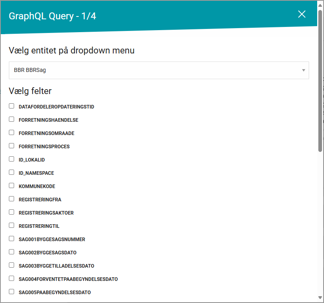Enable SAG004FORVENTETPAABEGYNDELSESDATO checkbox

(x=12, y=278)
